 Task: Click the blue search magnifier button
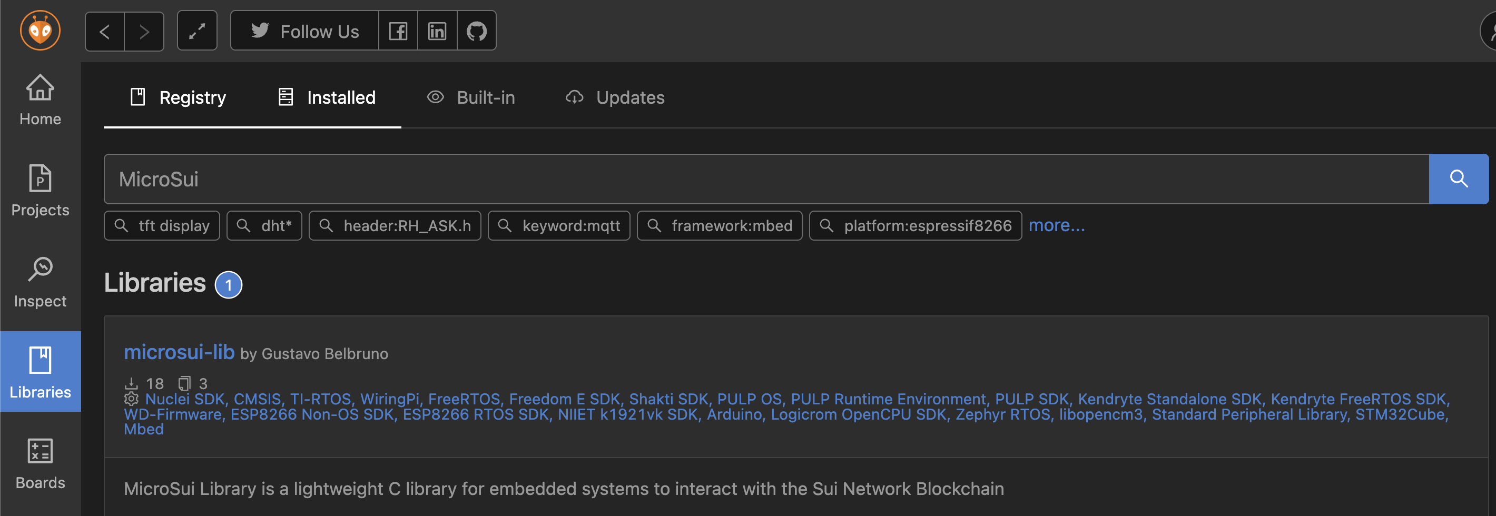click(1458, 179)
